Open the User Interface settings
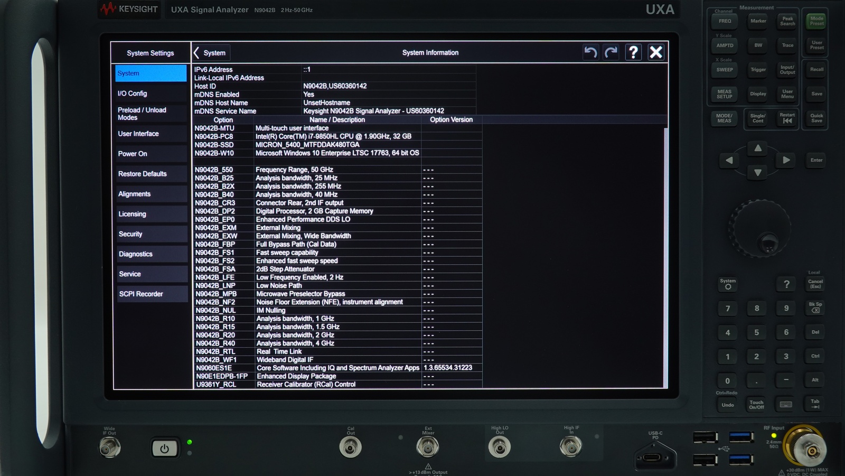845x476 pixels. click(151, 134)
